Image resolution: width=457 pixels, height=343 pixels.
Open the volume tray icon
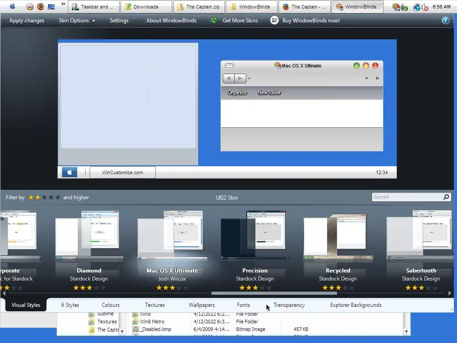(x=425, y=7)
